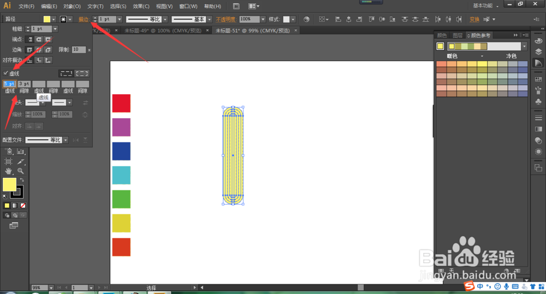
Task: Align stroke to center option
Action: click(30, 60)
